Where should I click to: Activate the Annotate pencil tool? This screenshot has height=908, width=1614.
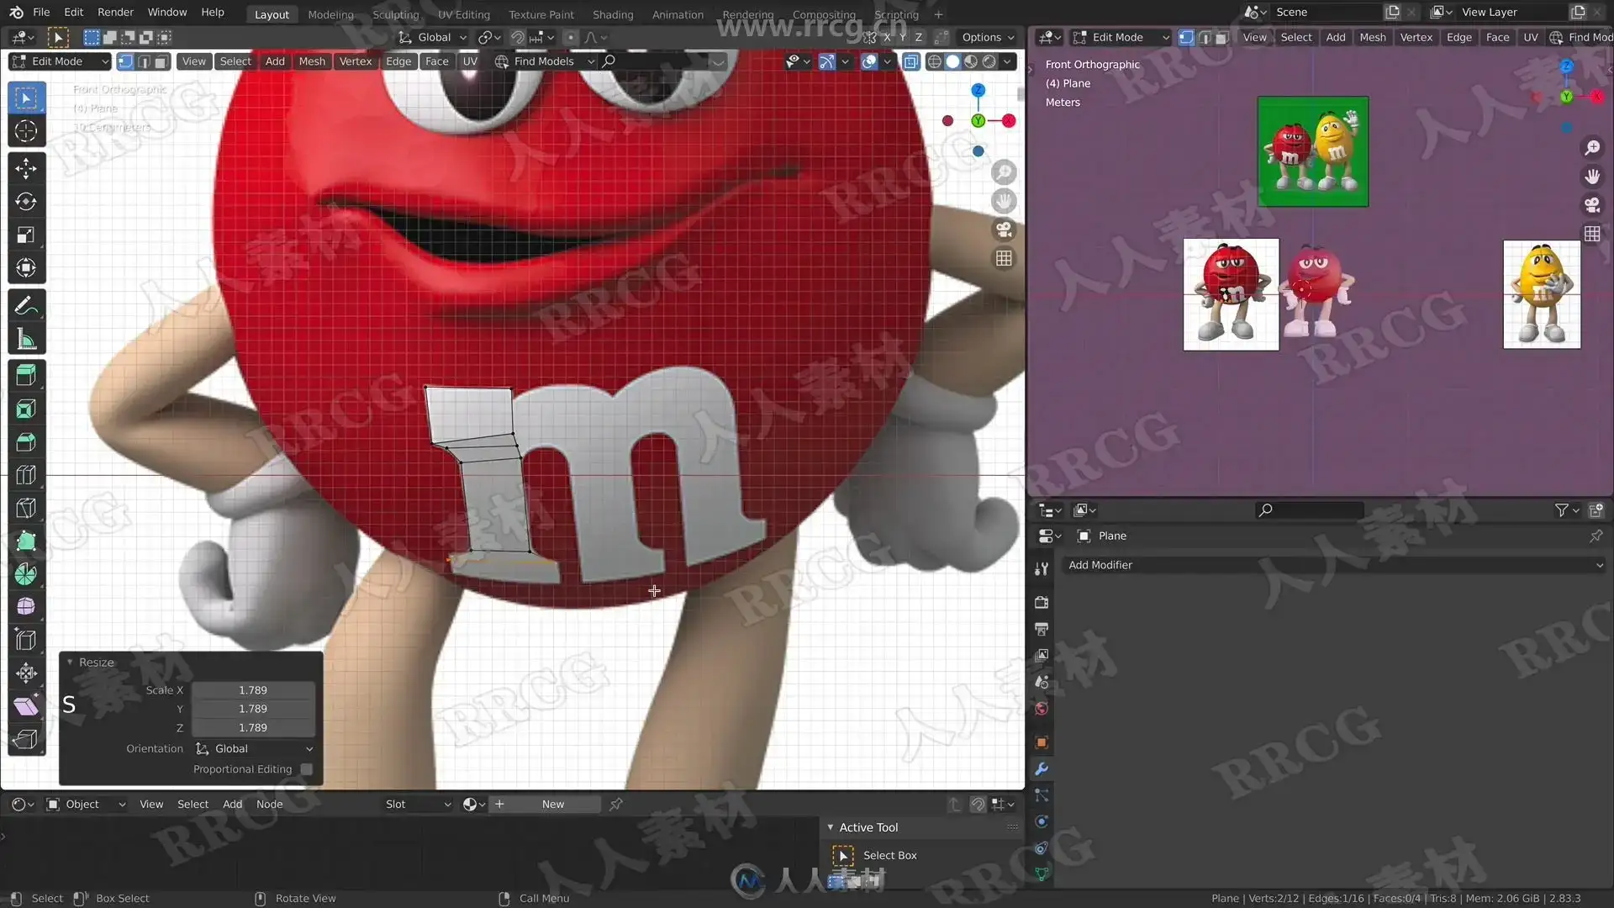coord(25,305)
